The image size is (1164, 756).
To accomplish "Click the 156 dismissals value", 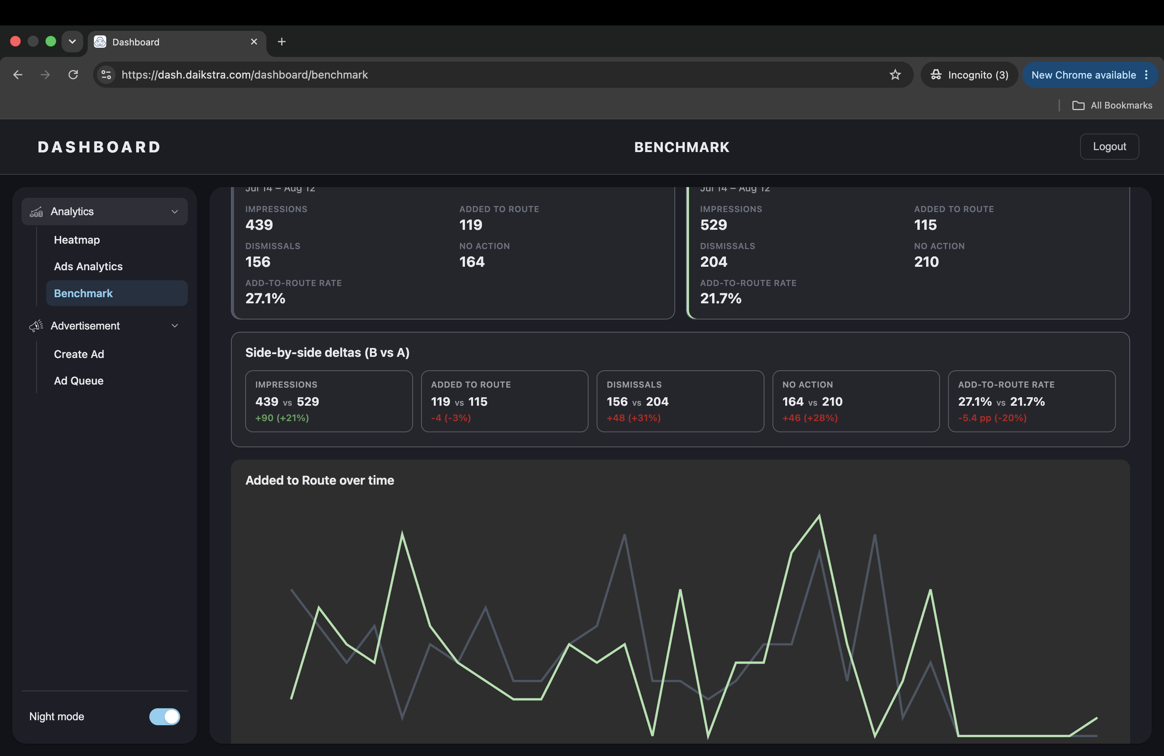I will click(x=258, y=262).
